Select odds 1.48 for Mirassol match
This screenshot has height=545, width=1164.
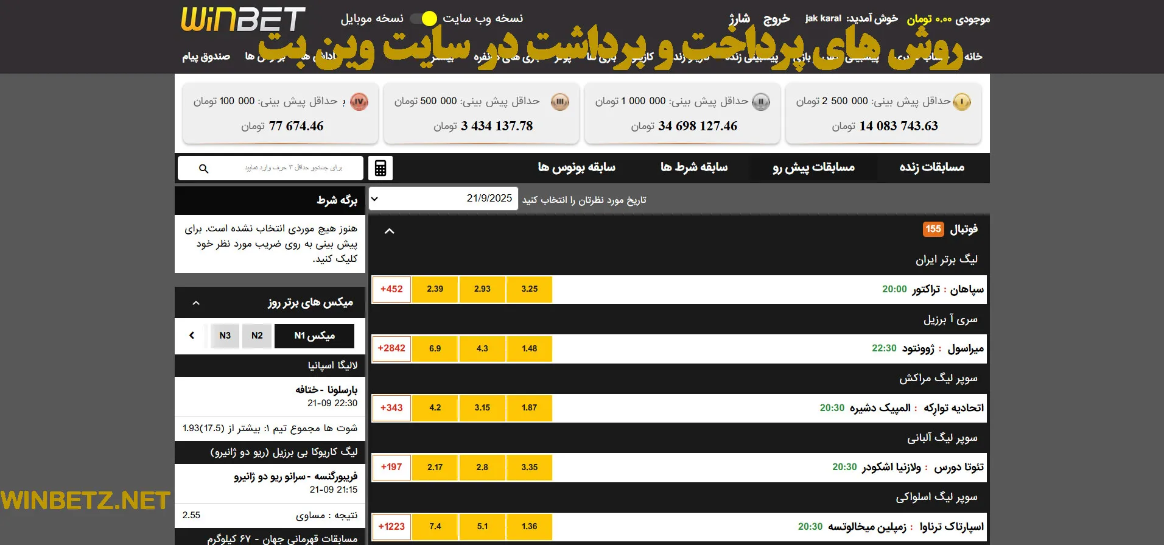[x=529, y=349]
